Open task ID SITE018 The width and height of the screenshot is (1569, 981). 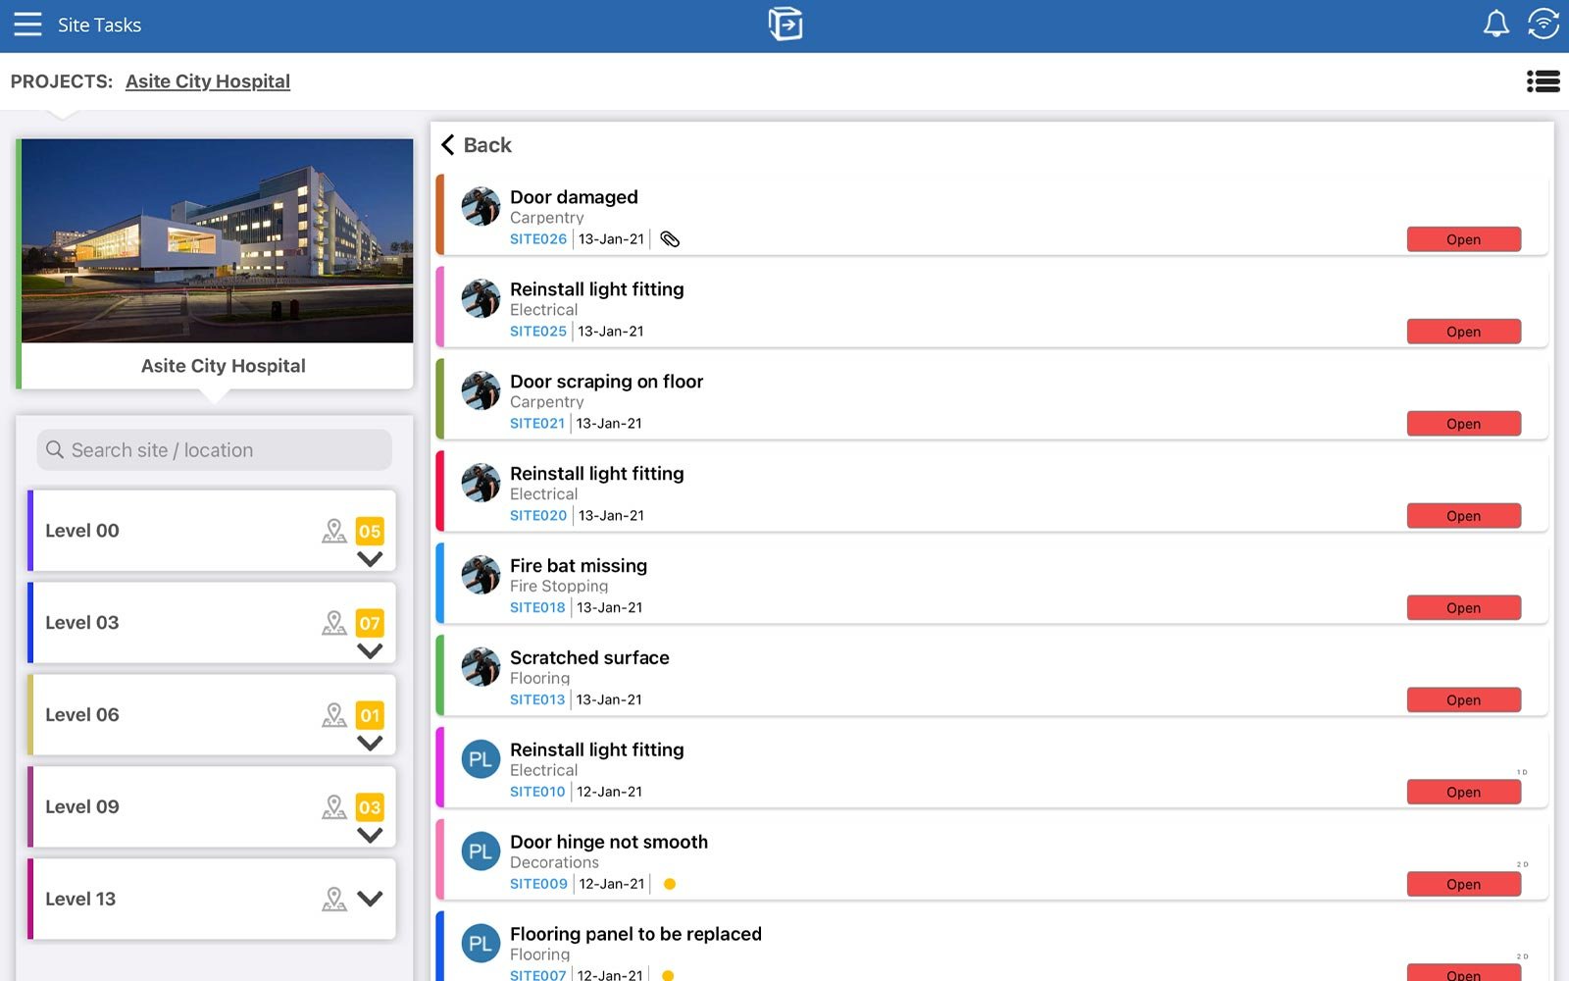(537, 608)
